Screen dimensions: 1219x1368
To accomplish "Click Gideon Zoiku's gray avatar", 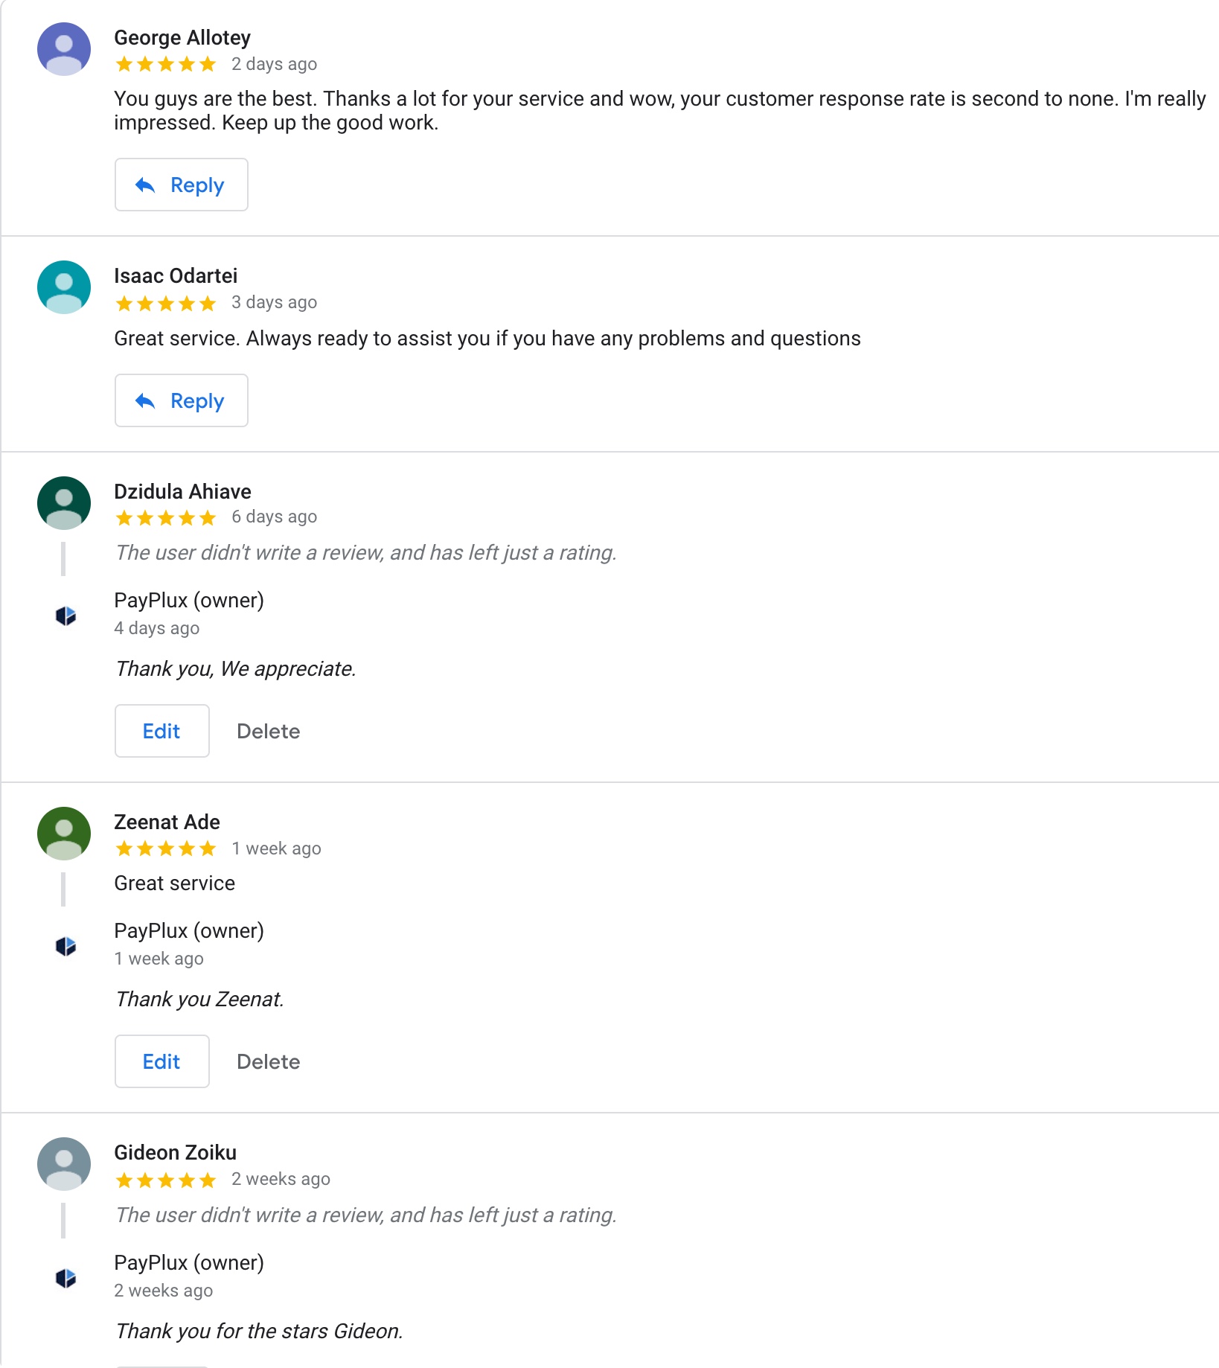I will tap(64, 1164).
